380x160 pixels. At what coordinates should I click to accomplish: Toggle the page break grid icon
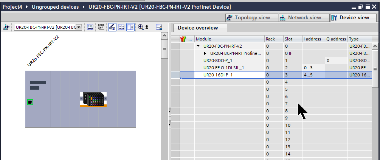point(121,27)
